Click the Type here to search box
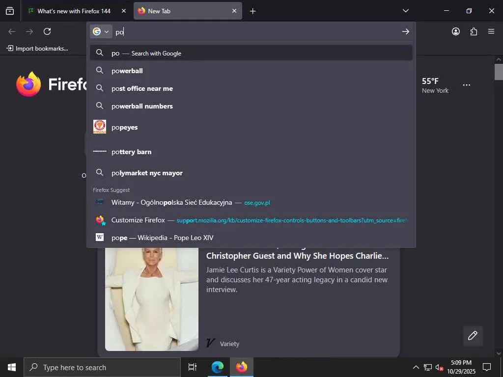The height and width of the screenshot is (377, 503). (x=102, y=367)
